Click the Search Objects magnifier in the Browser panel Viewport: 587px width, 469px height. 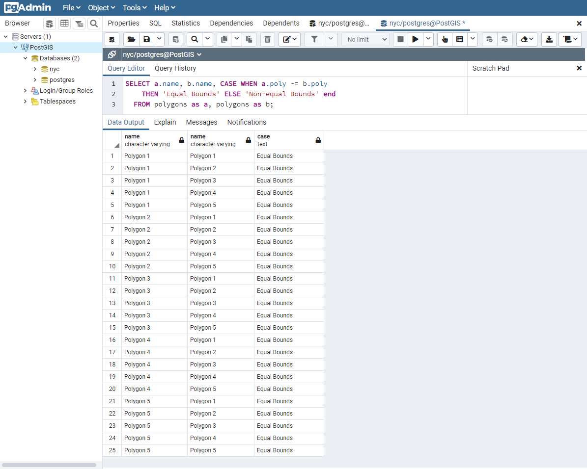(x=94, y=24)
